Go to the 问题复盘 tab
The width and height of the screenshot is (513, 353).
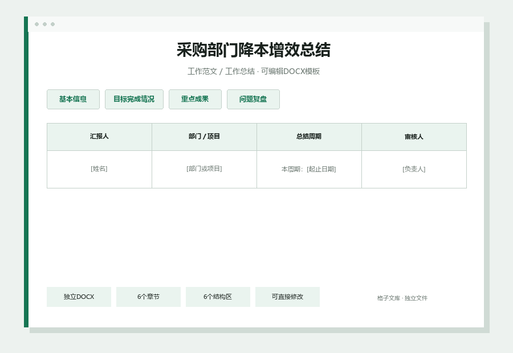(x=253, y=100)
